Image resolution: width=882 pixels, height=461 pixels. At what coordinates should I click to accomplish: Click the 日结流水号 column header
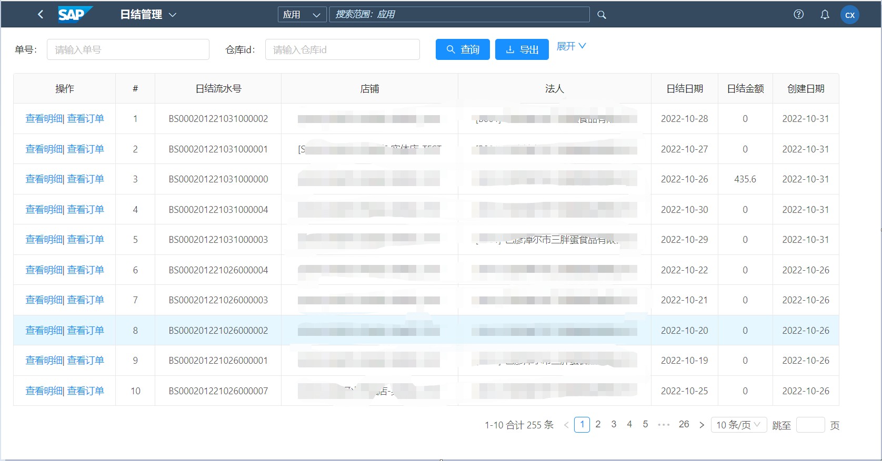coord(218,89)
